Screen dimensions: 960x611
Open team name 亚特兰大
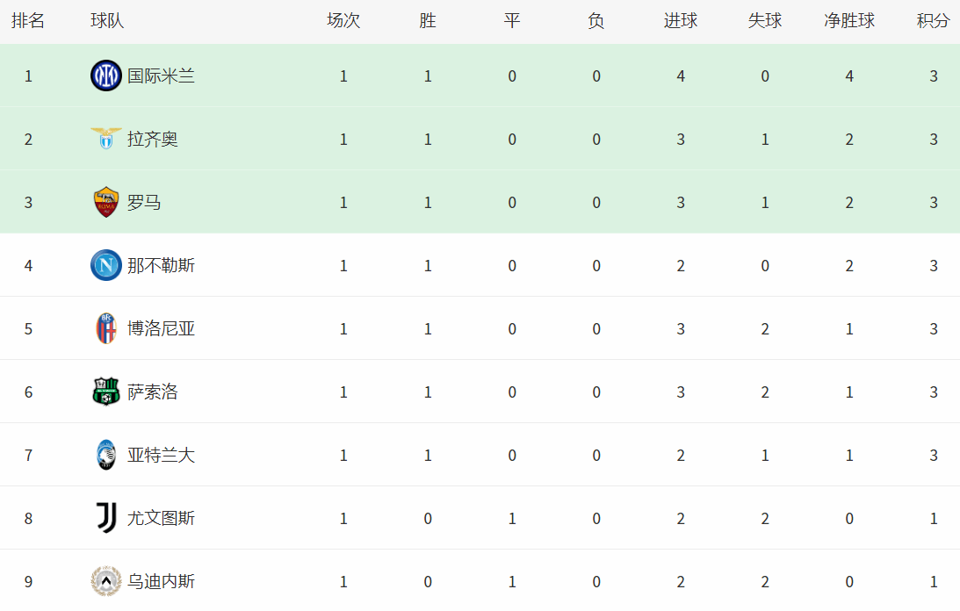pos(161,455)
